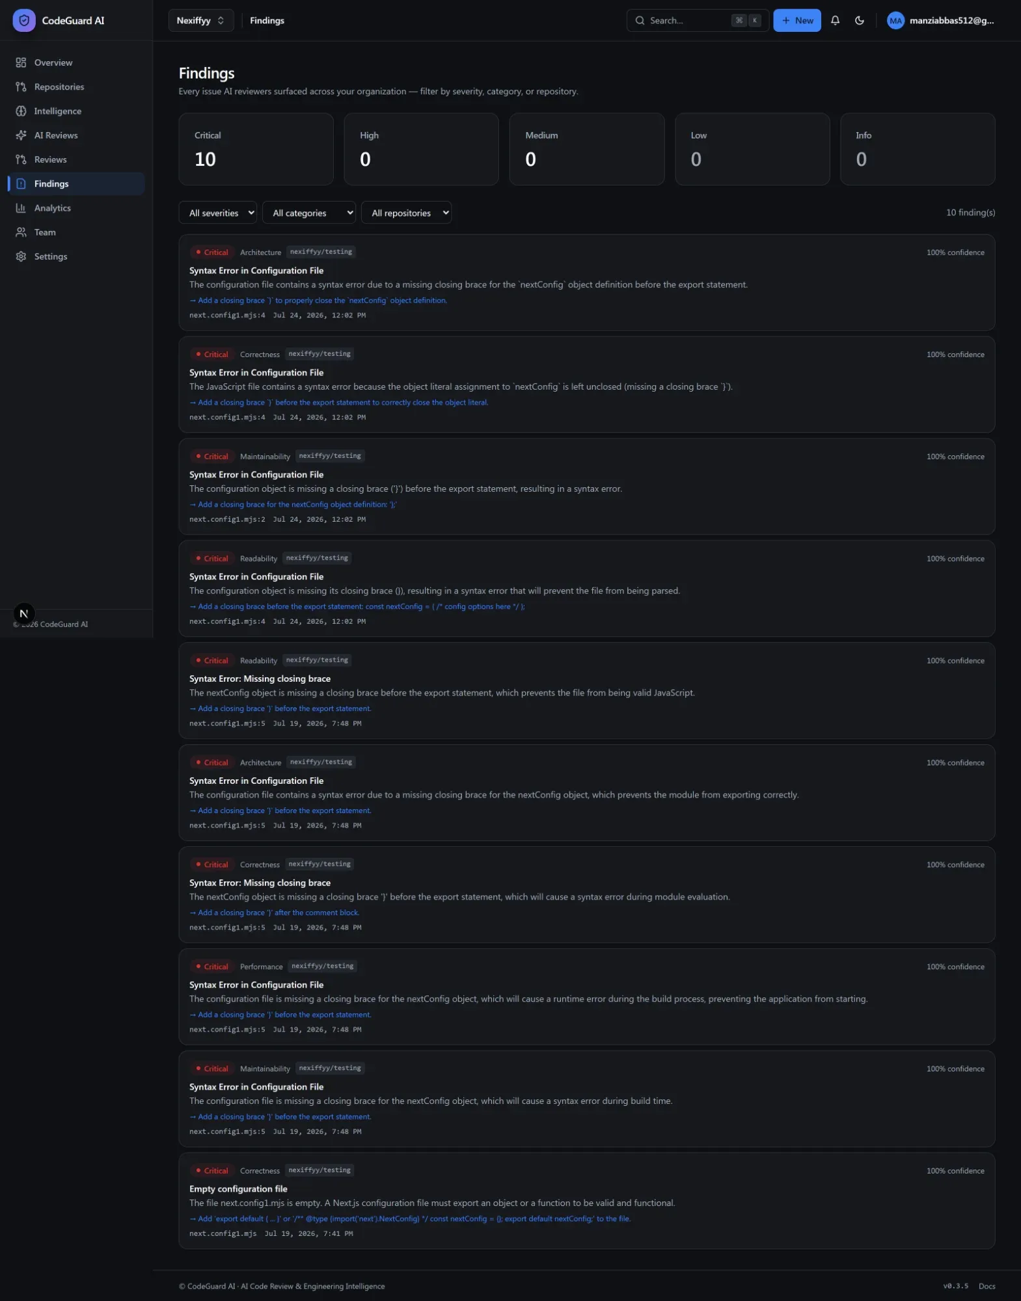The height and width of the screenshot is (1301, 1021).
Task: Open the Empty configuration file finding
Action: point(586,1201)
